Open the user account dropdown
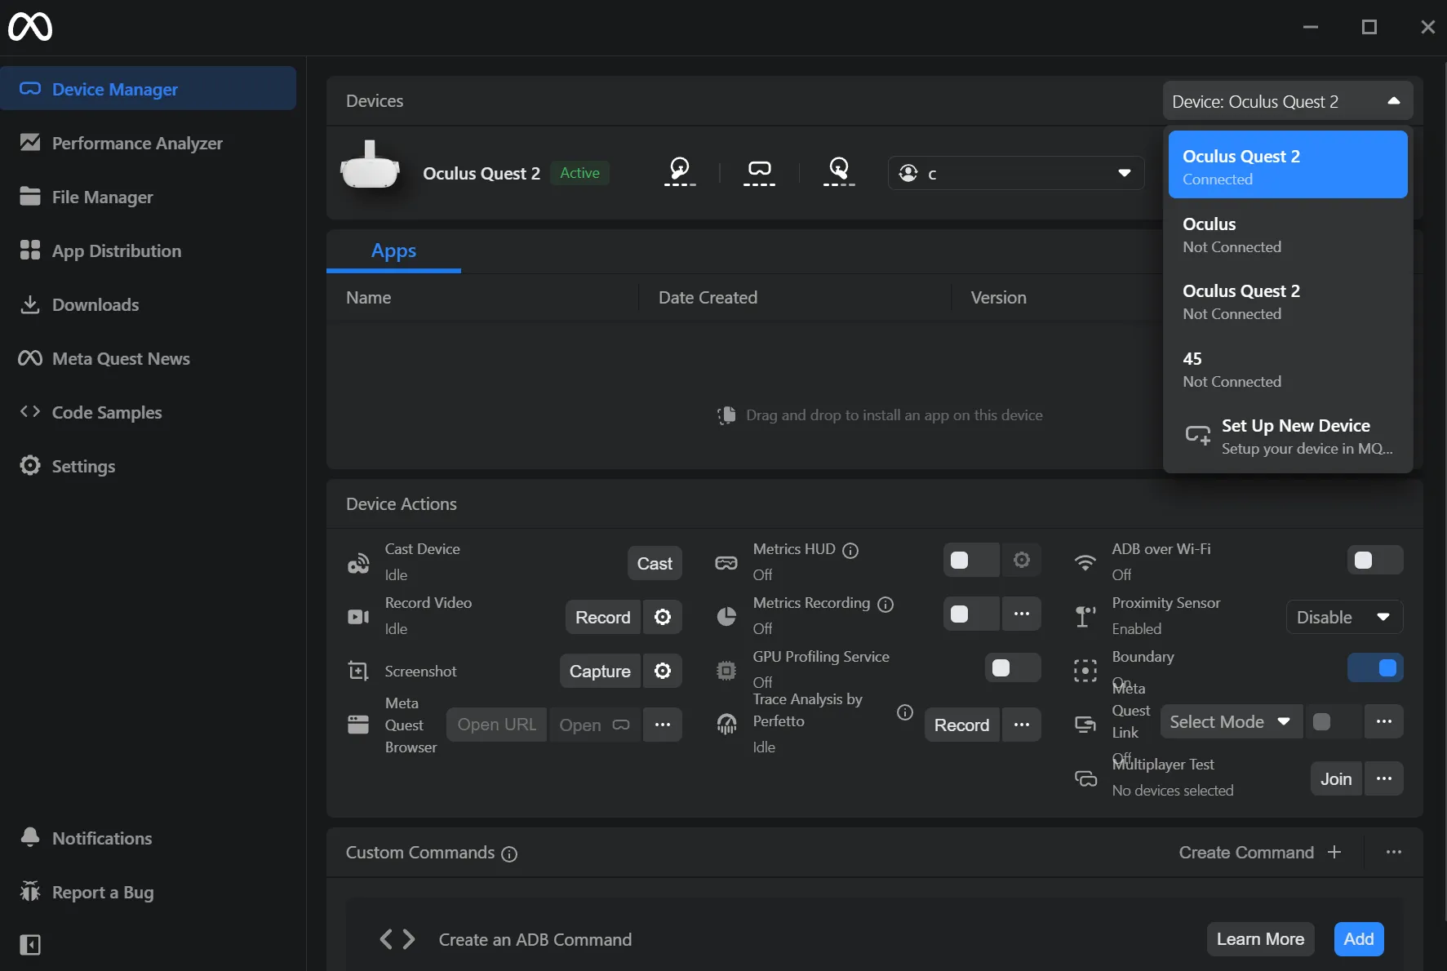 1015,173
